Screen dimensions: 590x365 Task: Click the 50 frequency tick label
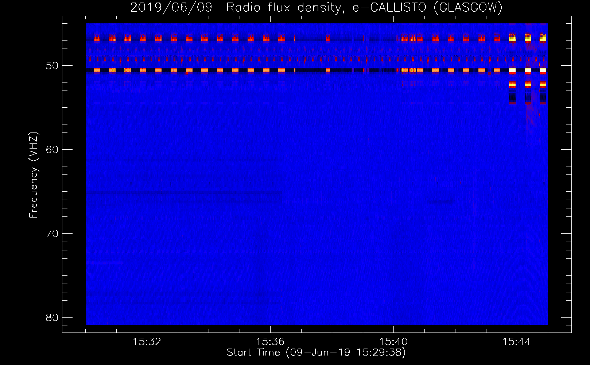pos(52,66)
